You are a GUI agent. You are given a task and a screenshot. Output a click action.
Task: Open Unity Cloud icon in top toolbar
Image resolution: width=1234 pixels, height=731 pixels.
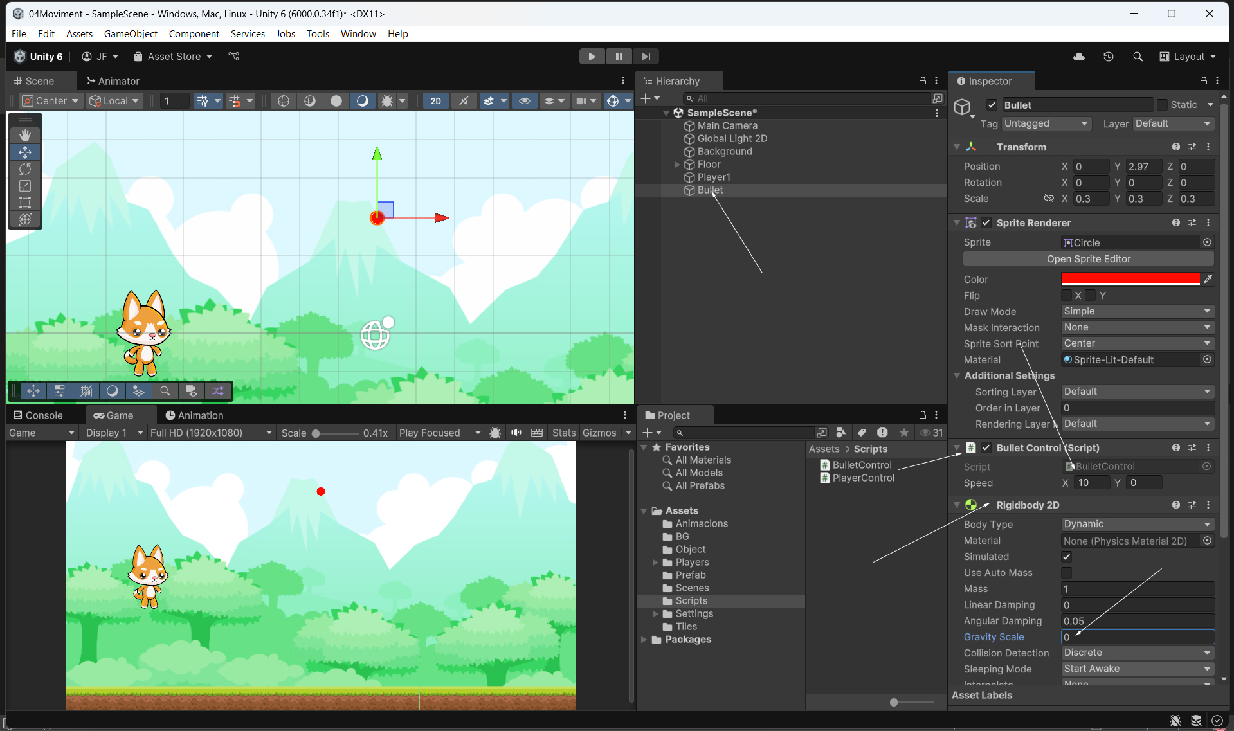tap(1079, 57)
